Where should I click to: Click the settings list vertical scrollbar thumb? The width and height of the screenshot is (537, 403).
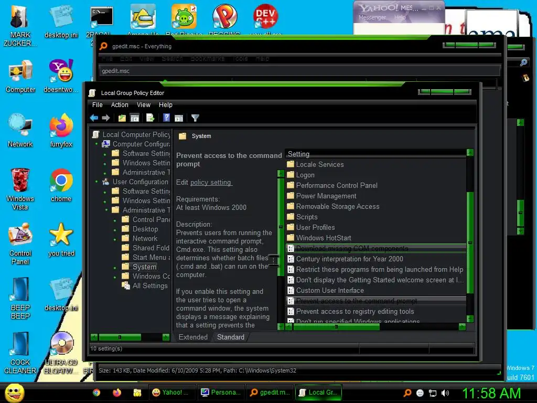click(470, 242)
